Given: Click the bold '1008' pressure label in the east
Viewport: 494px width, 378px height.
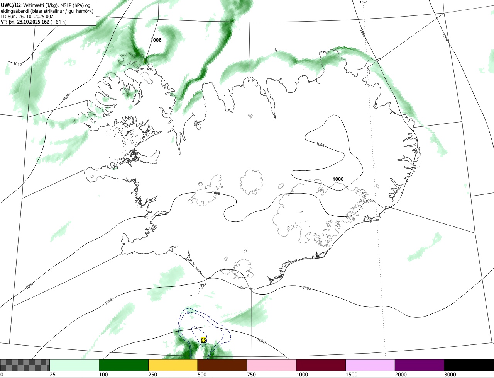Looking at the screenshot, I should (x=338, y=179).
